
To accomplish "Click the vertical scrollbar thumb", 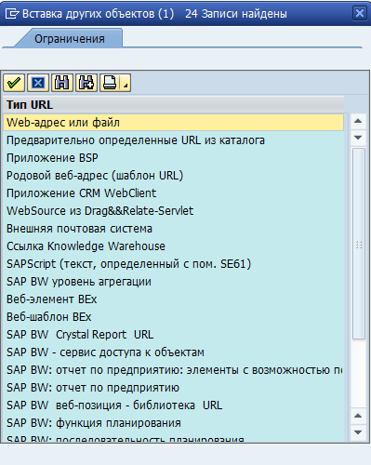I will pyautogui.click(x=359, y=244).
